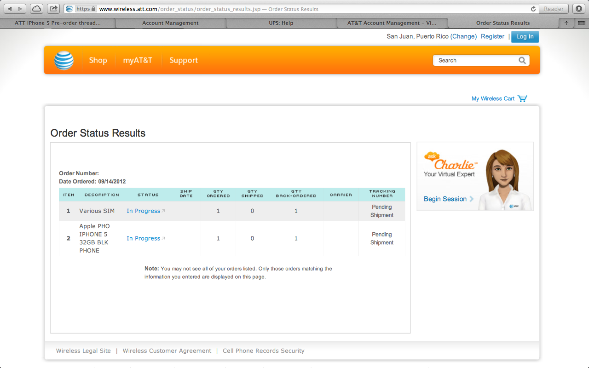Image resolution: width=589 pixels, height=368 pixels.
Task: Open the Wireless Legal Site link
Action: [83, 351]
